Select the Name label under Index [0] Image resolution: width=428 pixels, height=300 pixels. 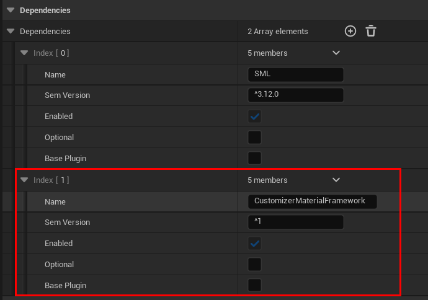point(55,75)
